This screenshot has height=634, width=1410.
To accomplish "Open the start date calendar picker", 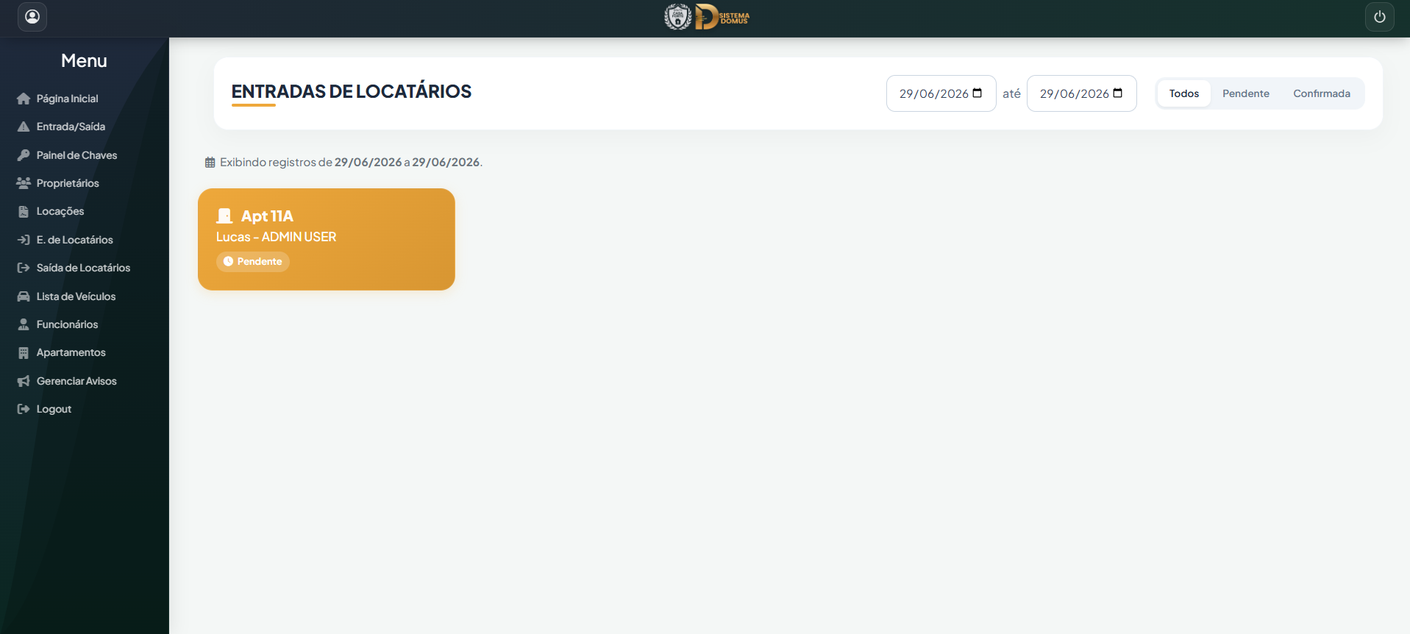I will pyautogui.click(x=977, y=93).
